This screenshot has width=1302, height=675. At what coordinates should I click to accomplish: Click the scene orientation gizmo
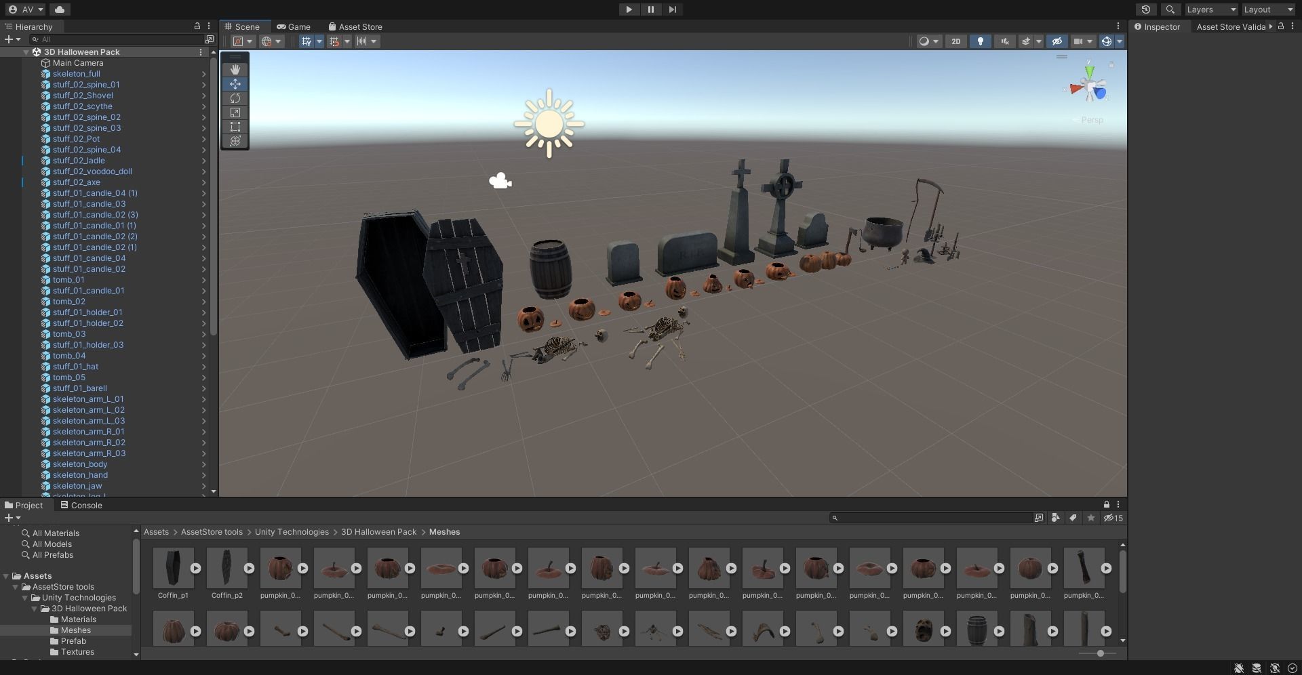(x=1090, y=87)
